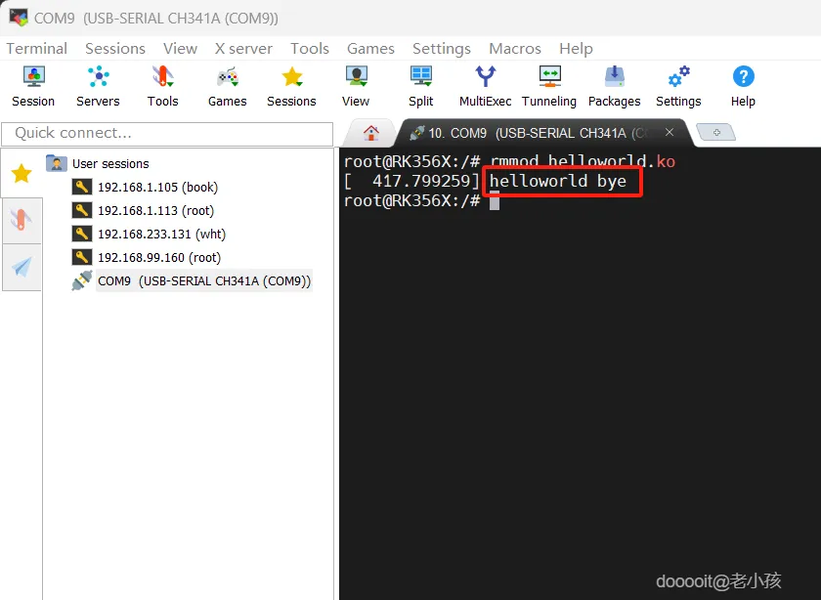
Task: Click the key icon for 192.168.233.131 session
Action: pyautogui.click(x=82, y=234)
